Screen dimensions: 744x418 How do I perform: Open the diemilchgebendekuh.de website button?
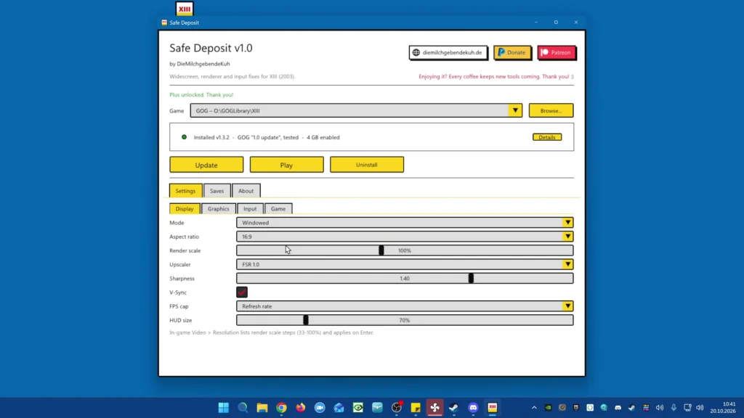coord(448,52)
